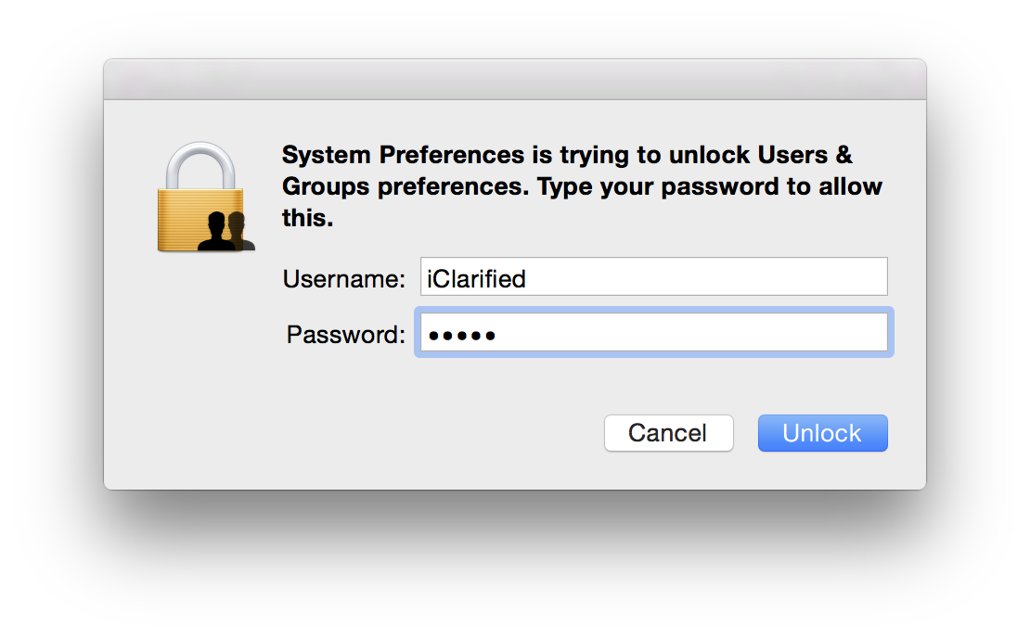Click the dialog's gray title bar

(514, 80)
